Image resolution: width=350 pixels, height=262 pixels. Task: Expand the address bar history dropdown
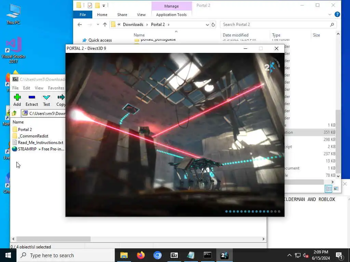pyautogui.click(x=207, y=25)
